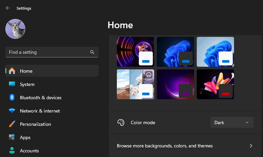
Task: Open Browse more backgrounds, colors, and themes
Action: 185,146
